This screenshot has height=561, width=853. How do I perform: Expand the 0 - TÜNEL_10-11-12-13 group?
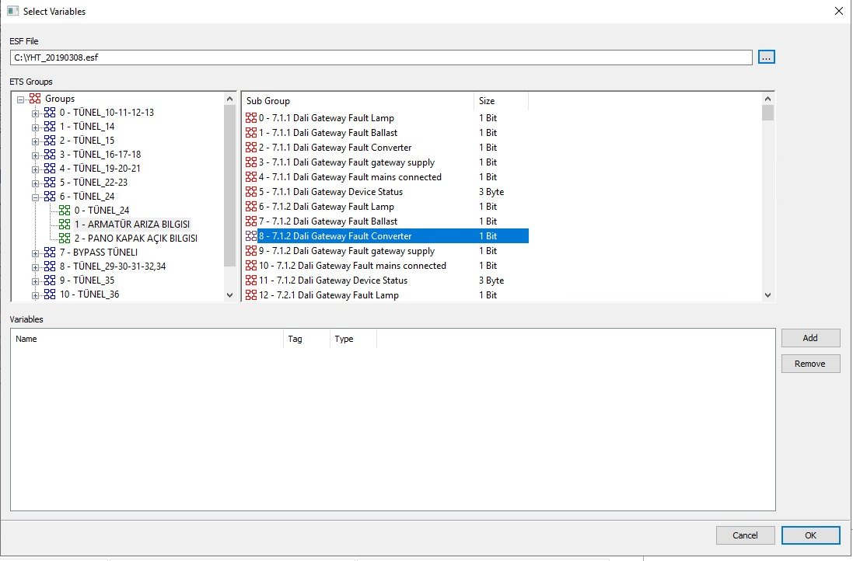pos(35,113)
